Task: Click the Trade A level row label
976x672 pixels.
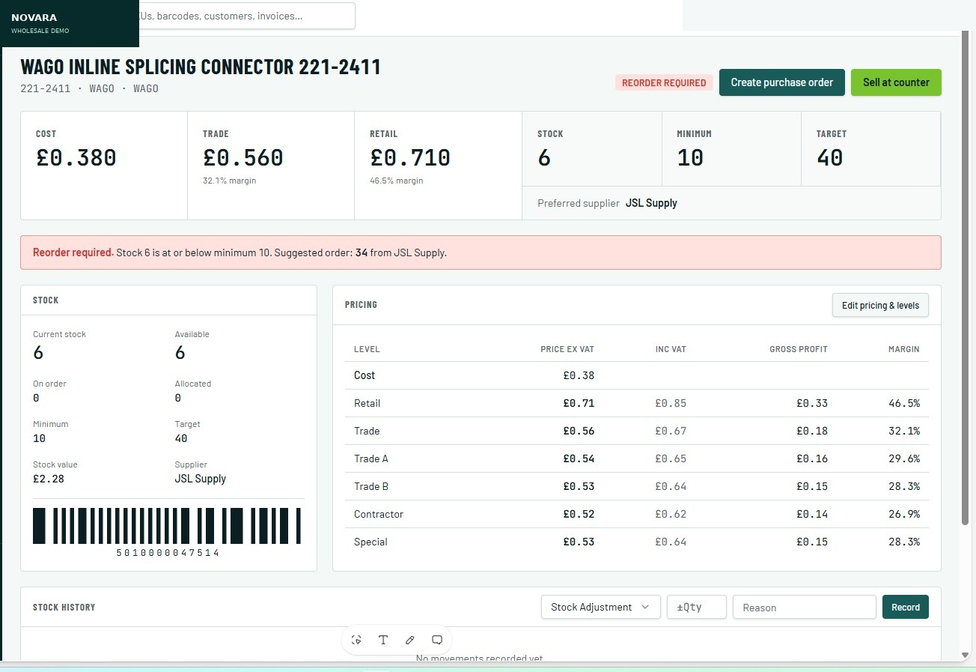Action: pos(371,458)
